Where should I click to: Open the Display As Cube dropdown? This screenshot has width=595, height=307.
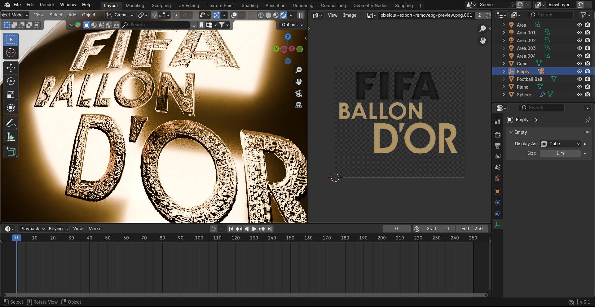pyautogui.click(x=560, y=144)
